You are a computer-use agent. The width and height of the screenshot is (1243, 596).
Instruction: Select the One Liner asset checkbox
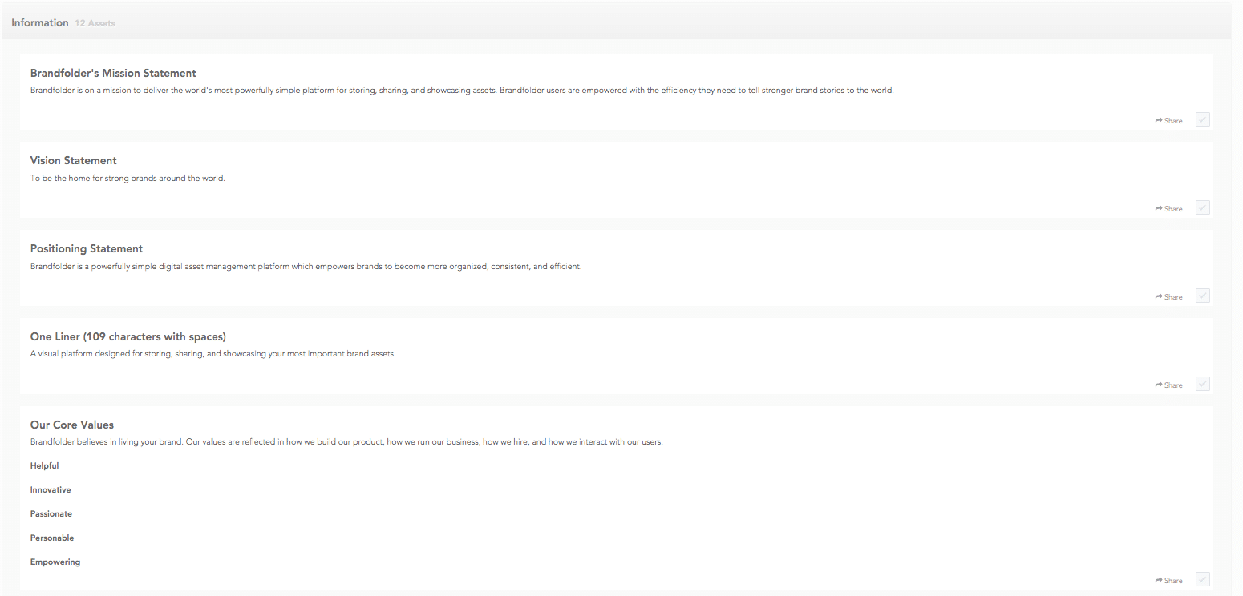[1202, 384]
